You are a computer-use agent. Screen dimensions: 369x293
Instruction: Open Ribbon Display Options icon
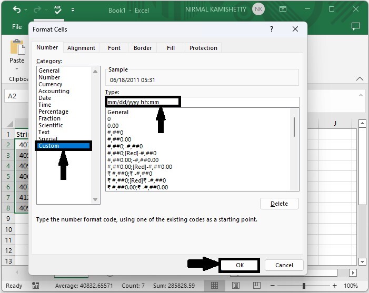(x=283, y=9)
